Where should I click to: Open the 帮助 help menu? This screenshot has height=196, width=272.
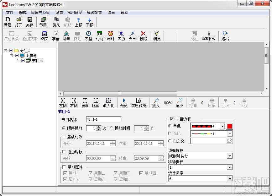pos(124,12)
